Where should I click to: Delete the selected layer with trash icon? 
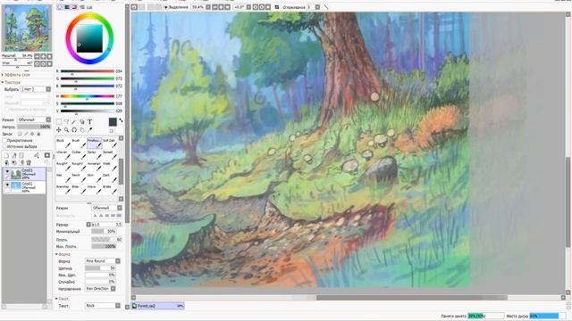click(x=29, y=162)
